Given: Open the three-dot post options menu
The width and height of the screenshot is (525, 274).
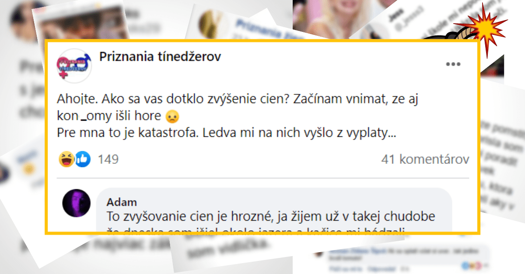Looking at the screenshot, I should tap(454, 64).
